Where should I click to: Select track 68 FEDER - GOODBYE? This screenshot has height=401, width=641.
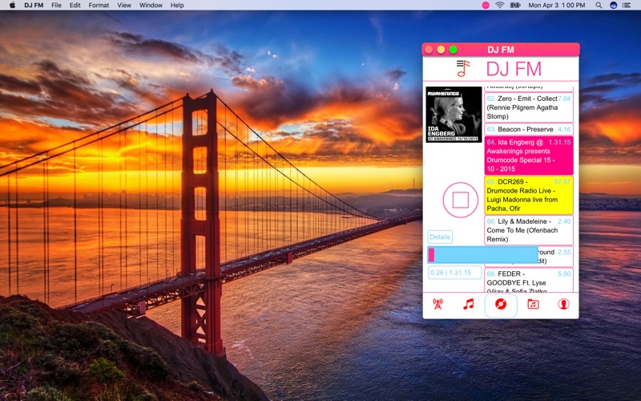pos(529,280)
